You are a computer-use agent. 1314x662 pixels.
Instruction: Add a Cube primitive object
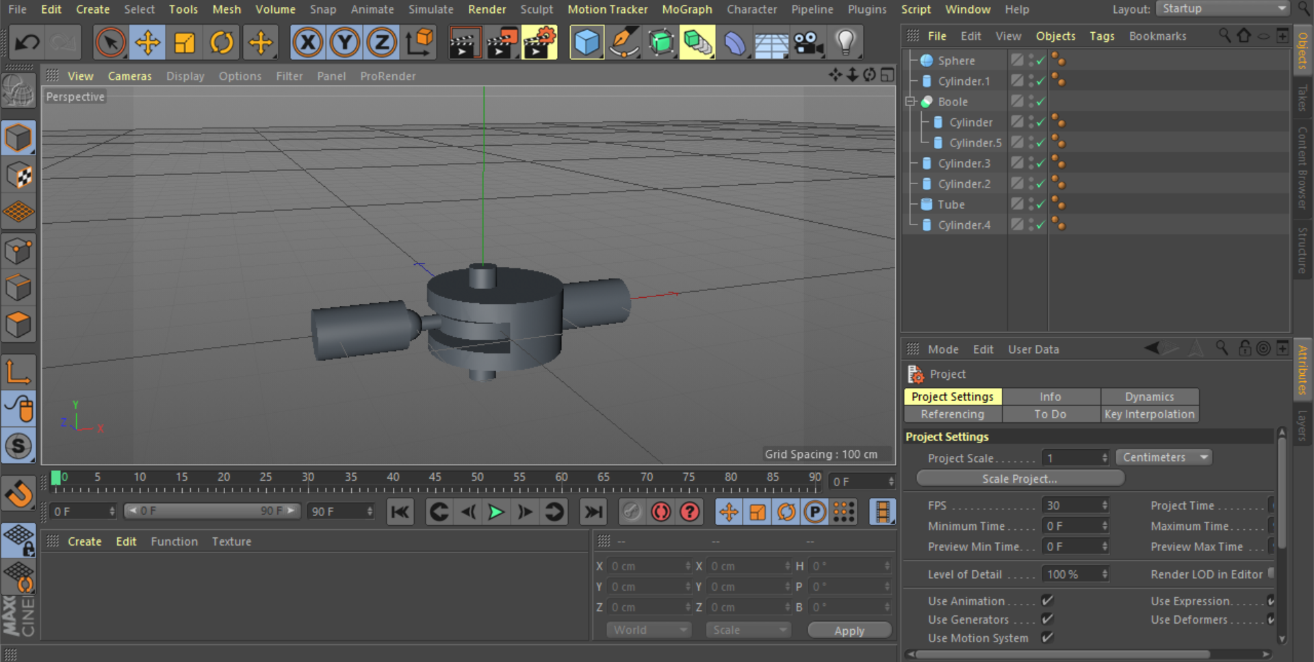pyautogui.click(x=587, y=42)
